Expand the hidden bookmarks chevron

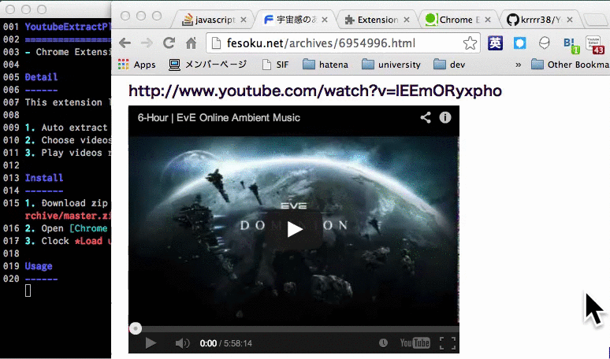(x=519, y=65)
